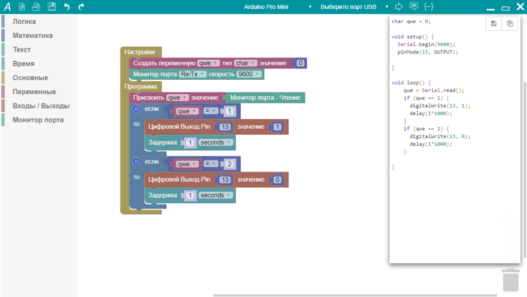This screenshot has height=297, width=527.
Task: Click the new file icon in toolbar
Action: click(22, 7)
